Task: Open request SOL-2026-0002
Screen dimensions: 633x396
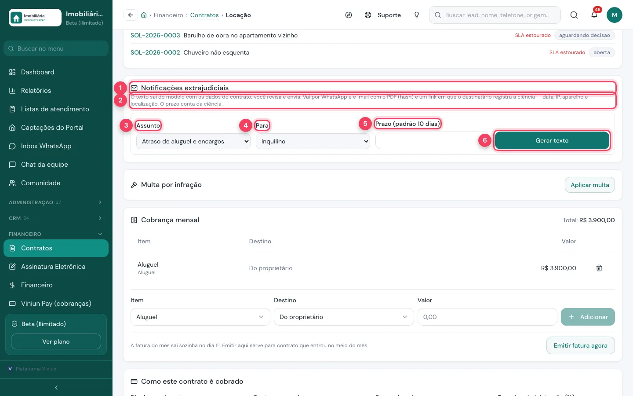Action: [155, 52]
